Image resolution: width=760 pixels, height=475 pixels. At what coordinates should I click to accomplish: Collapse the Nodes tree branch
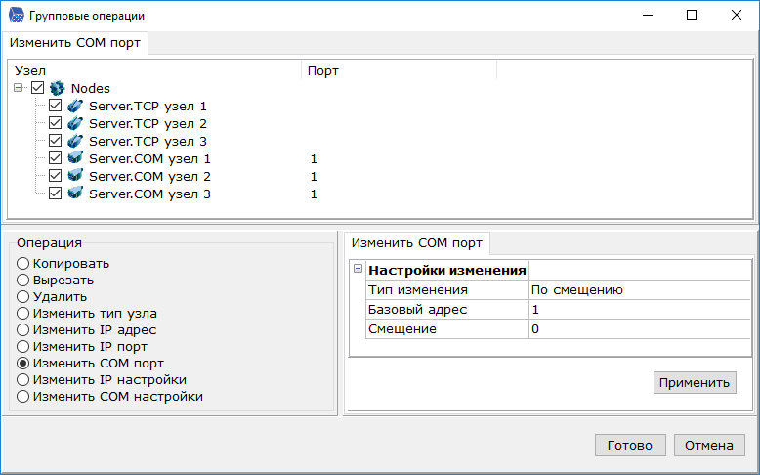click(20, 88)
